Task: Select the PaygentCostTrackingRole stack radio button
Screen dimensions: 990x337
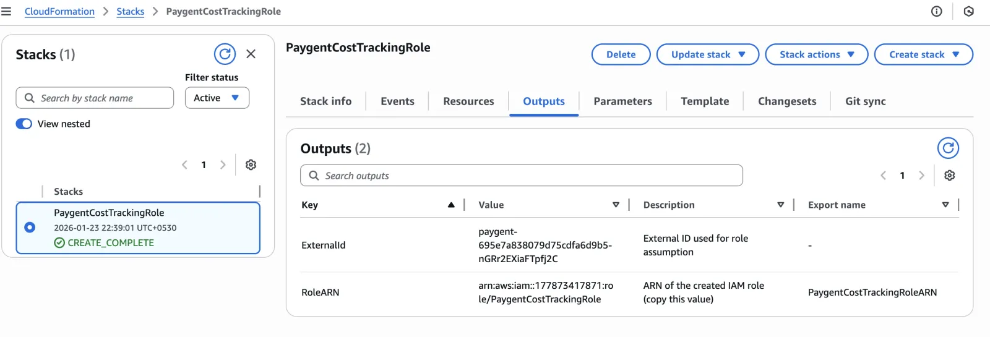Action: (30, 228)
